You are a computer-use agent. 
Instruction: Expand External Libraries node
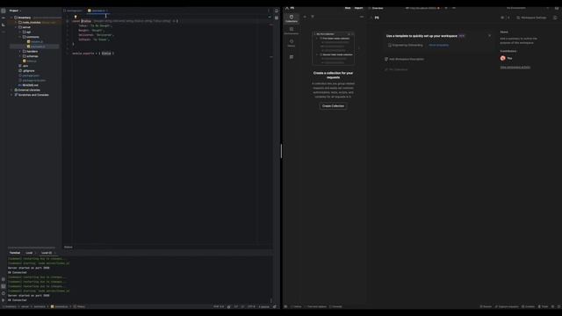tap(11, 90)
